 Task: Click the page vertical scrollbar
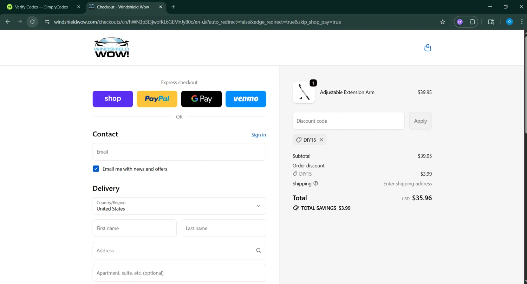525,84
